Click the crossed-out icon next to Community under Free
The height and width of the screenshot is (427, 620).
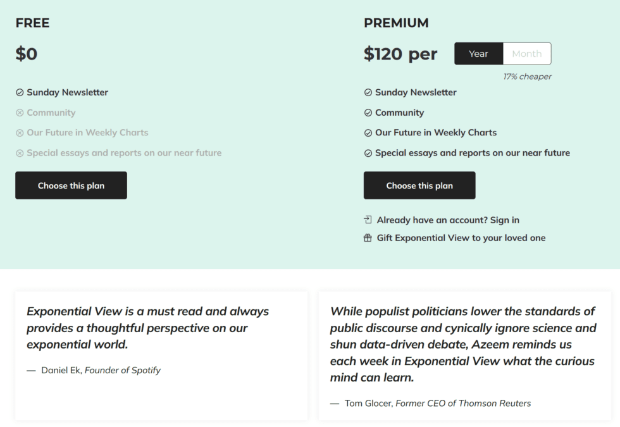18,113
